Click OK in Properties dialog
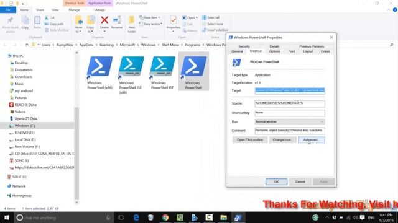The image size is (398, 223). (x=276, y=181)
